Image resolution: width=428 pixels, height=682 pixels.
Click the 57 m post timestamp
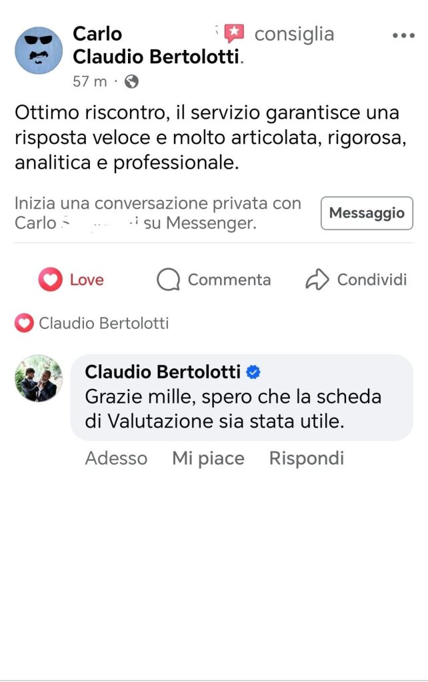tap(89, 81)
